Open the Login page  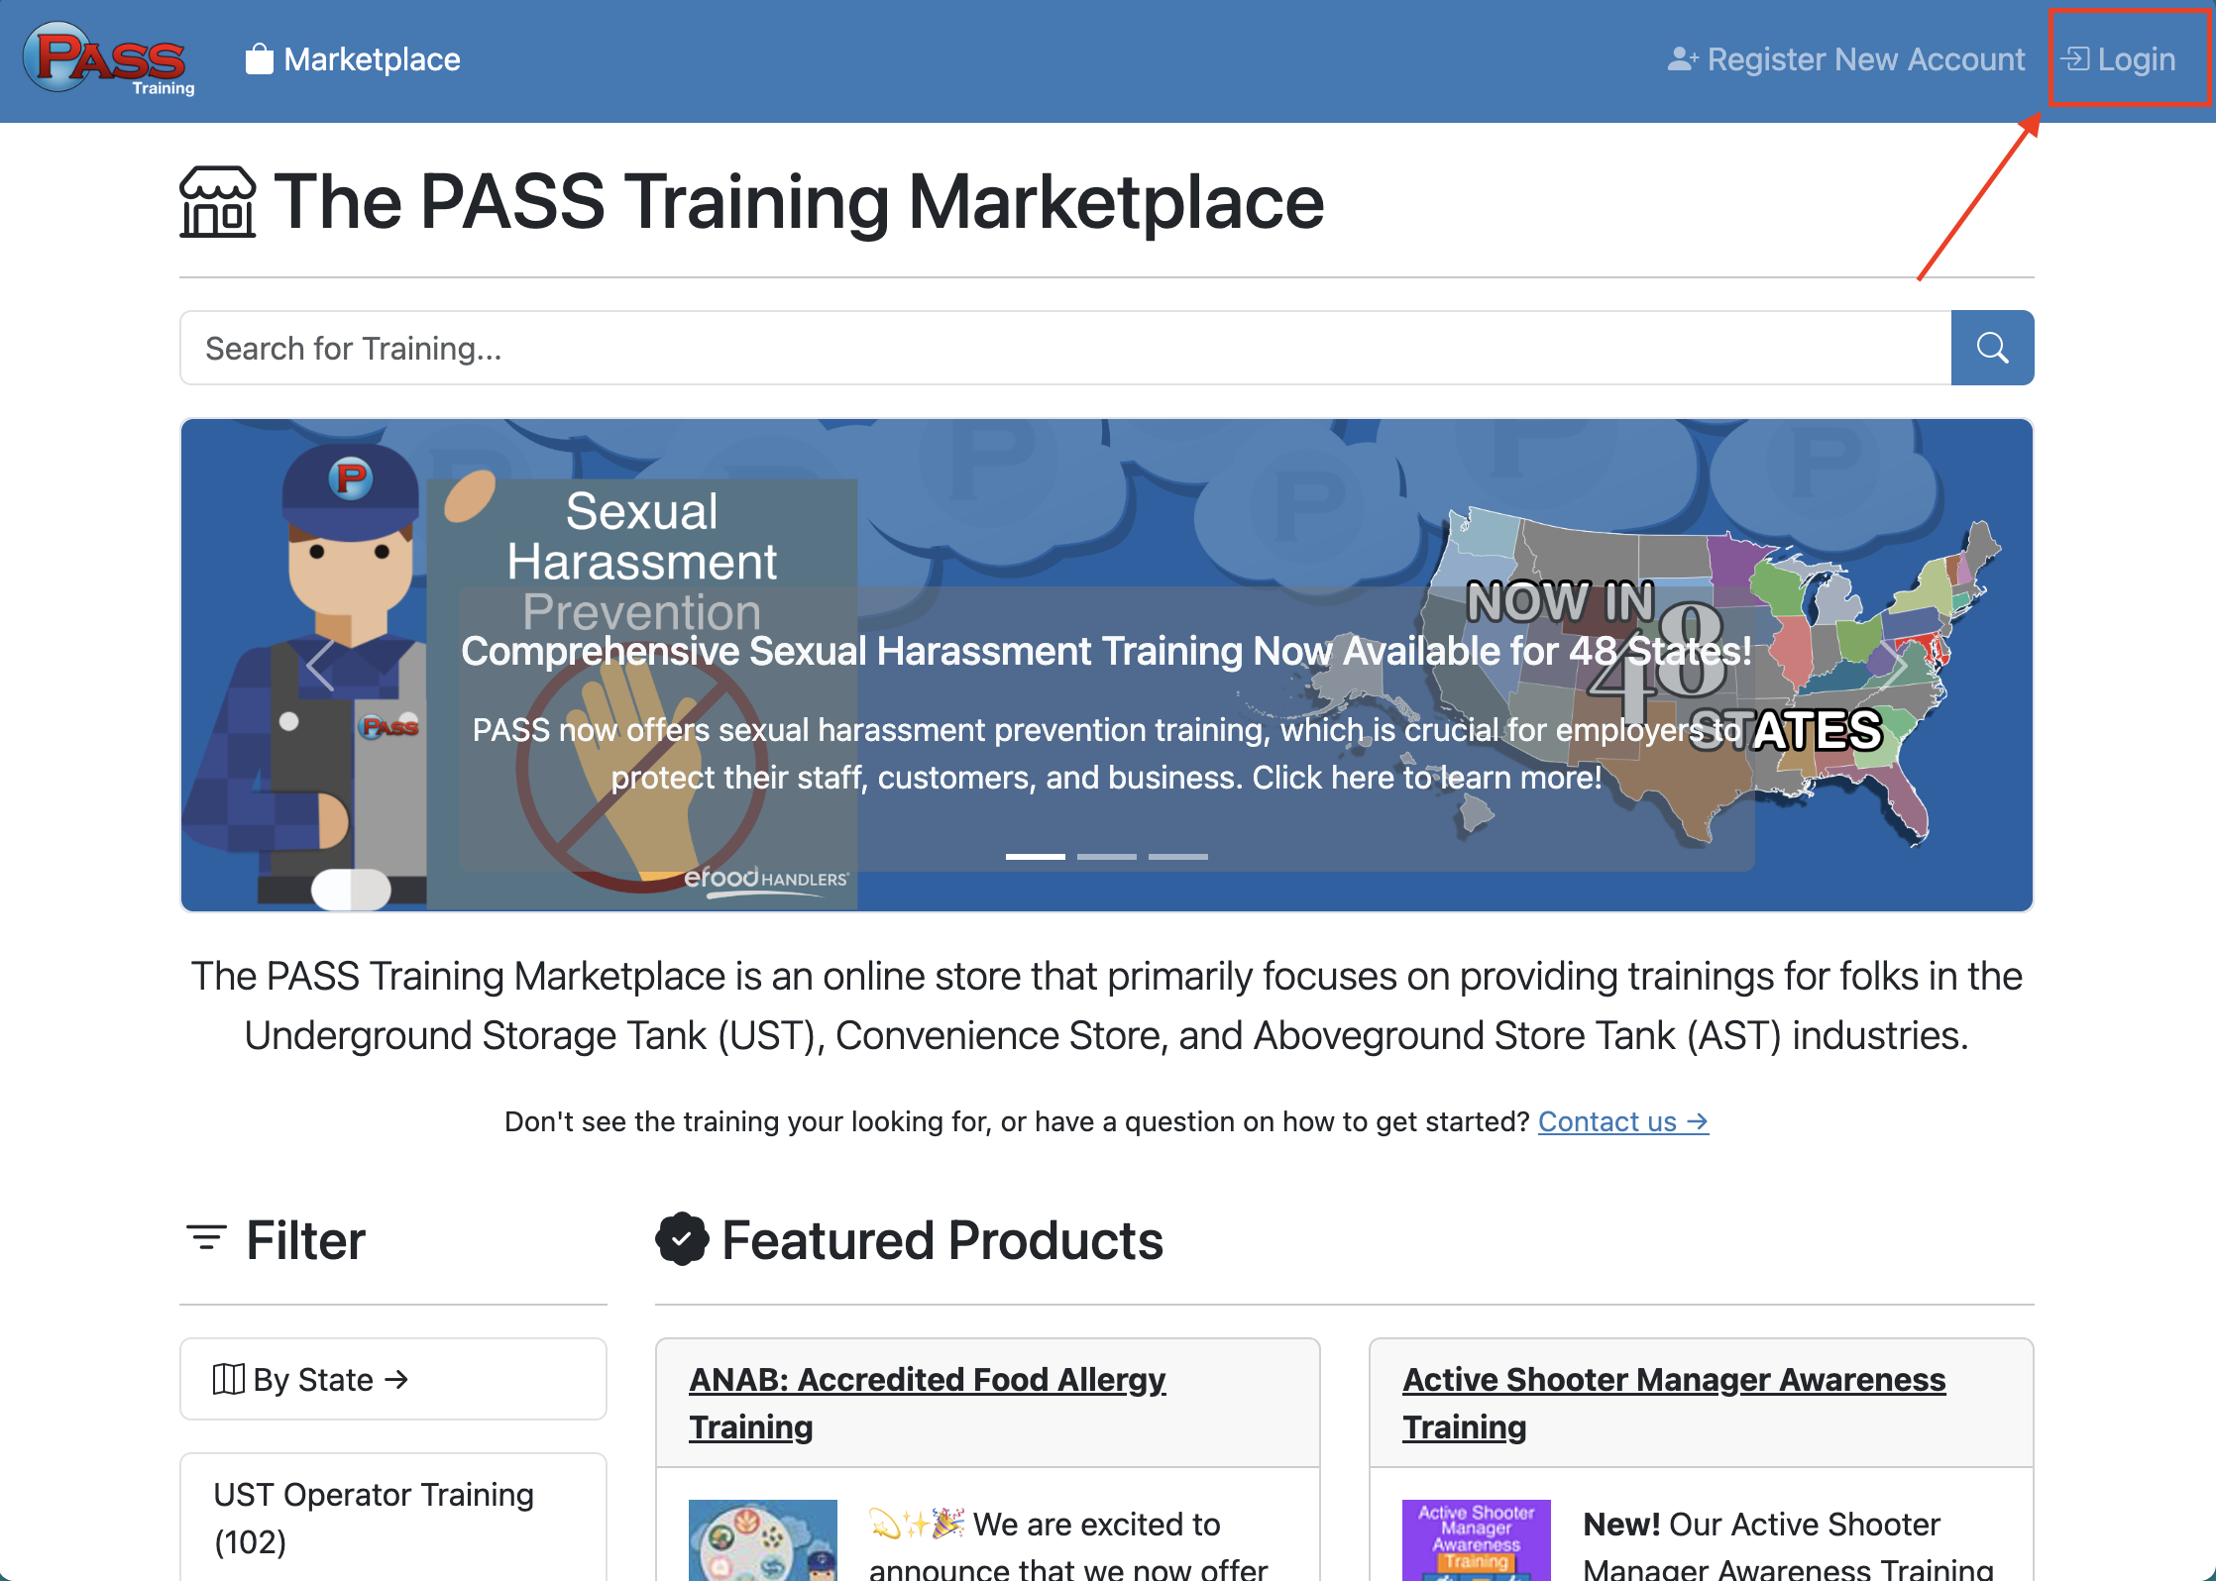[2119, 59]
